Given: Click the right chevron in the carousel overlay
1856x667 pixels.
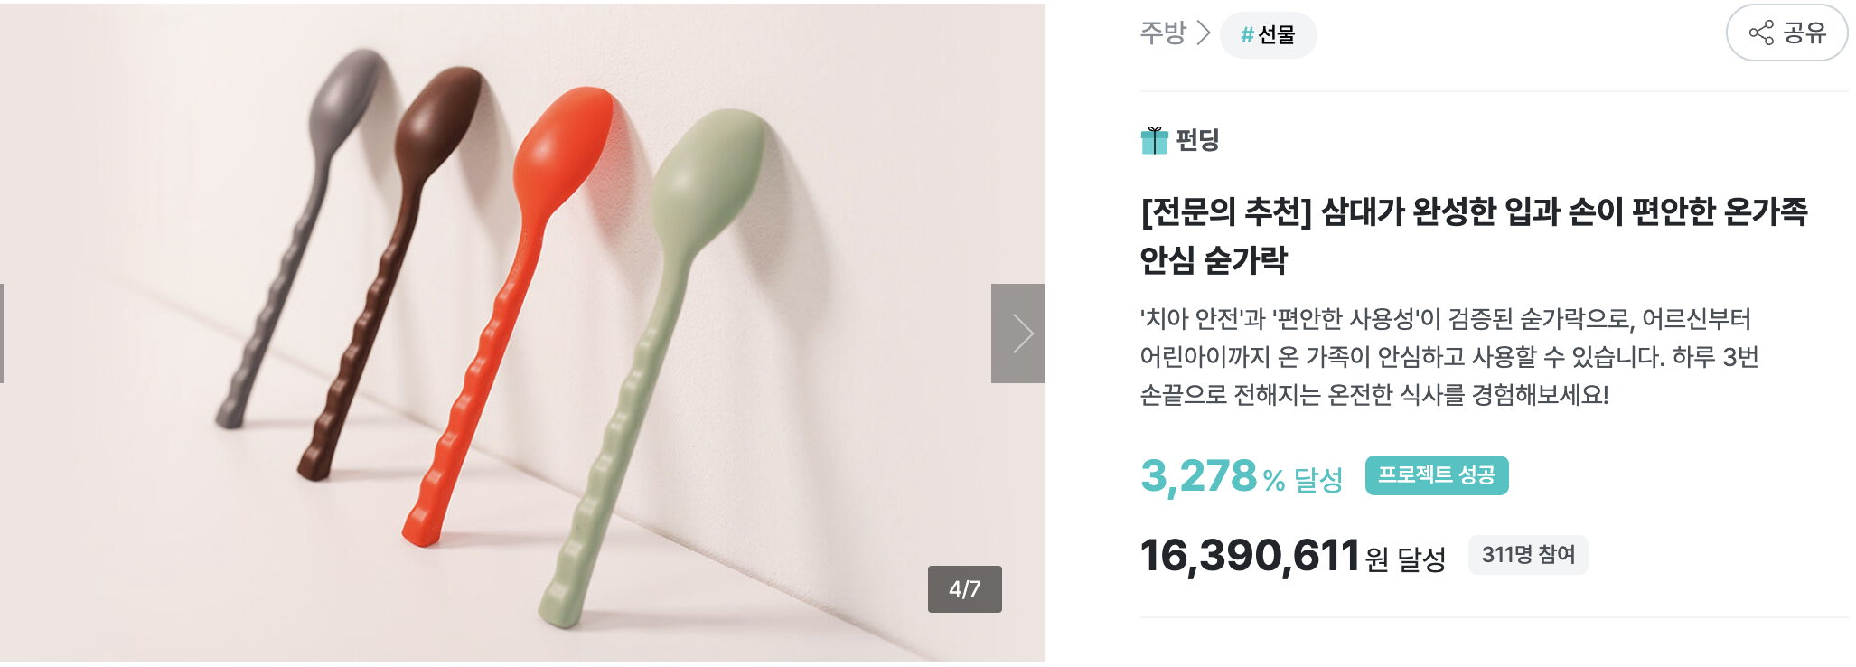Looking at the screenshot, I should (1018, 333).
